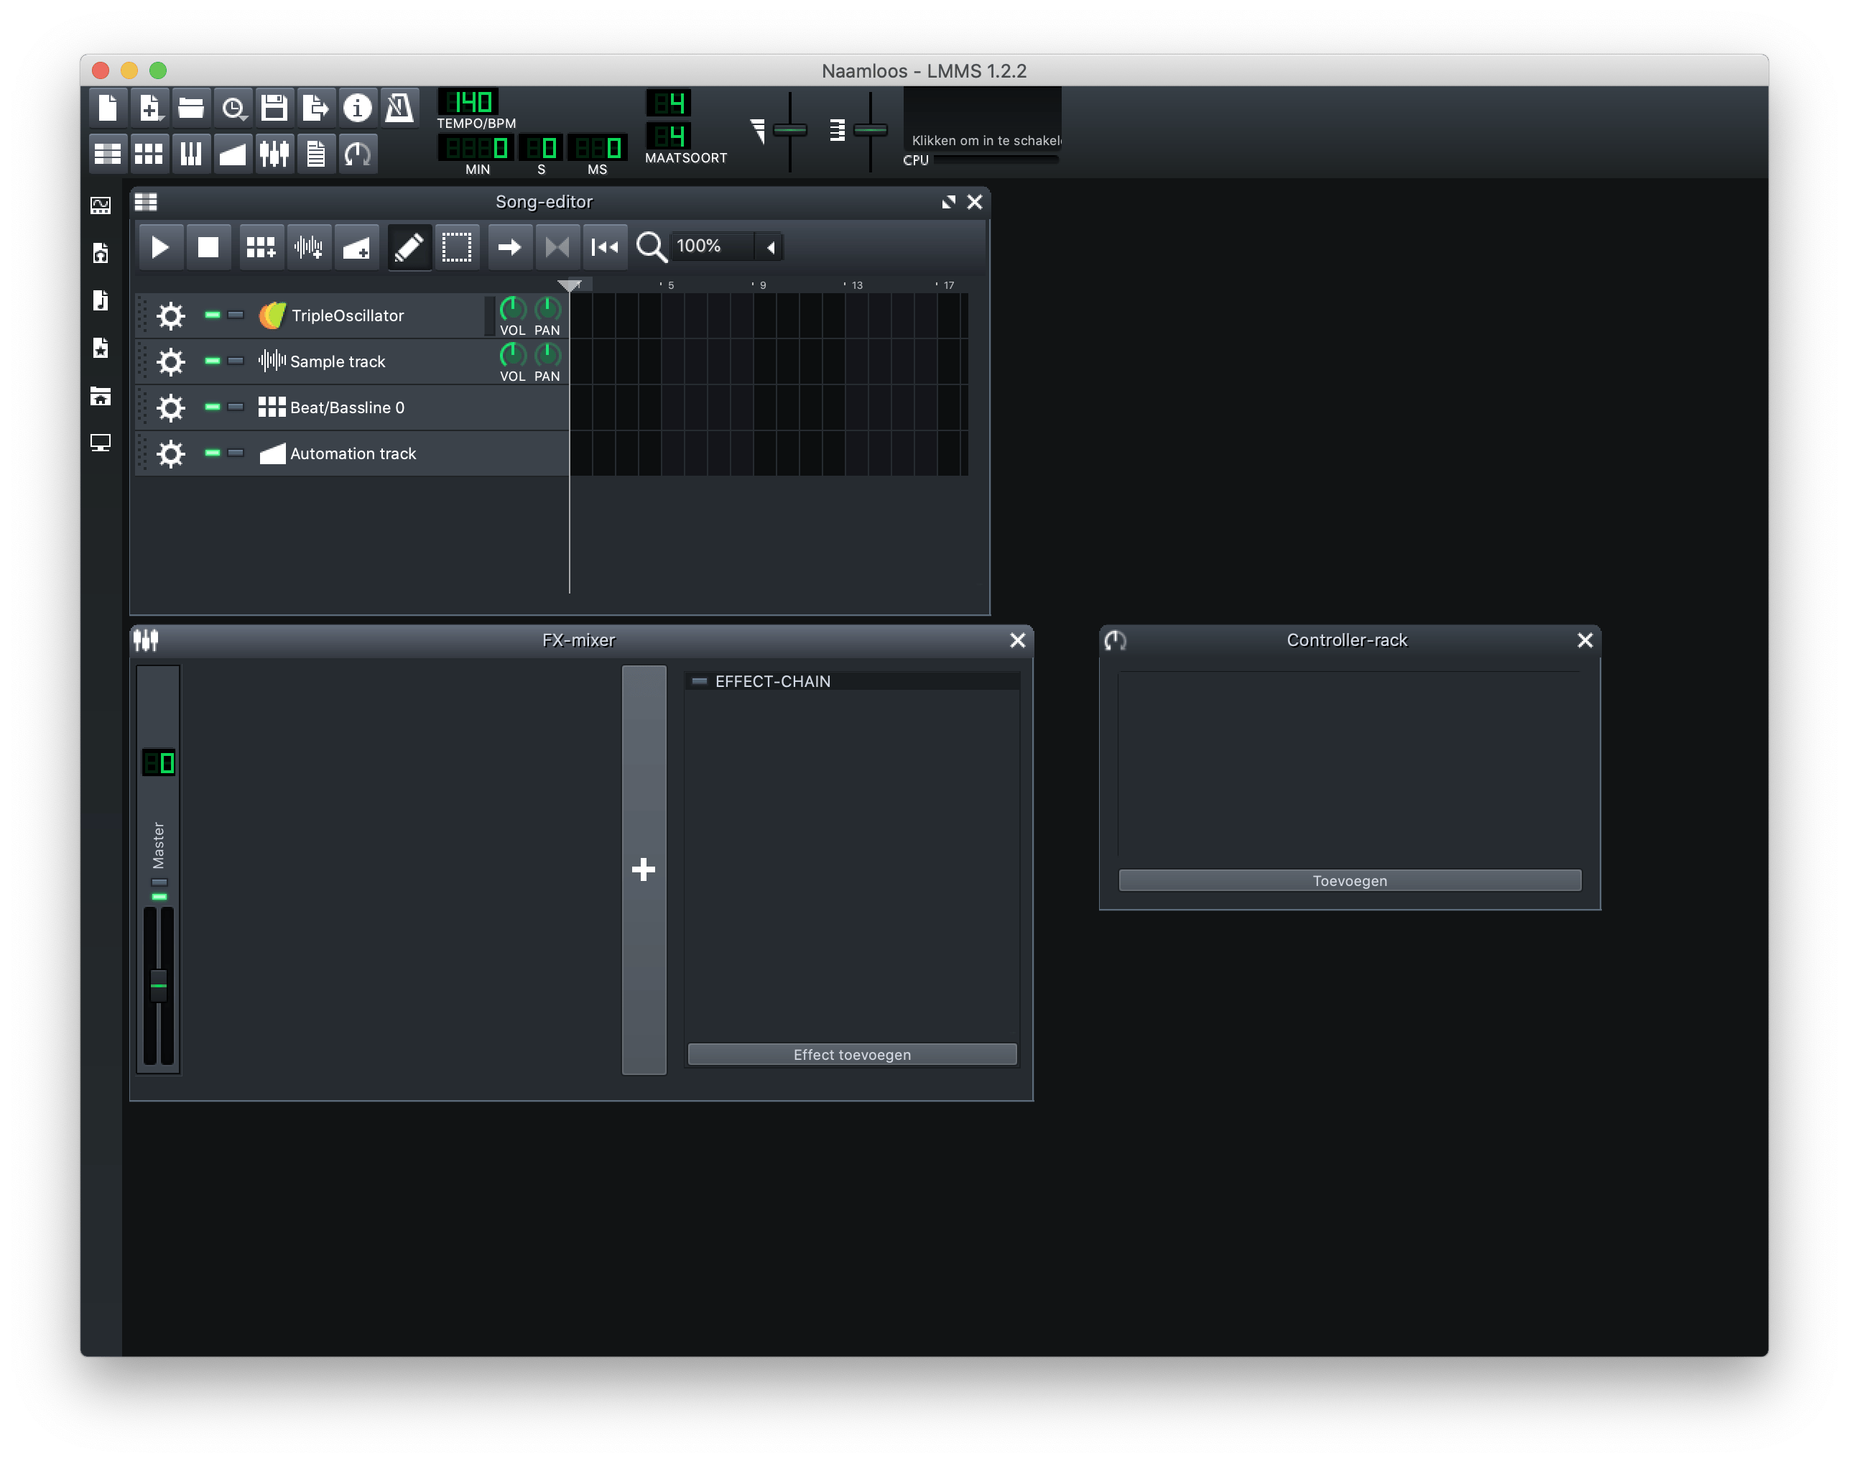The height and width of the screenshot is (1463, 1849).
Task: Mute the Master FX channel
Action: pos(159,896)
